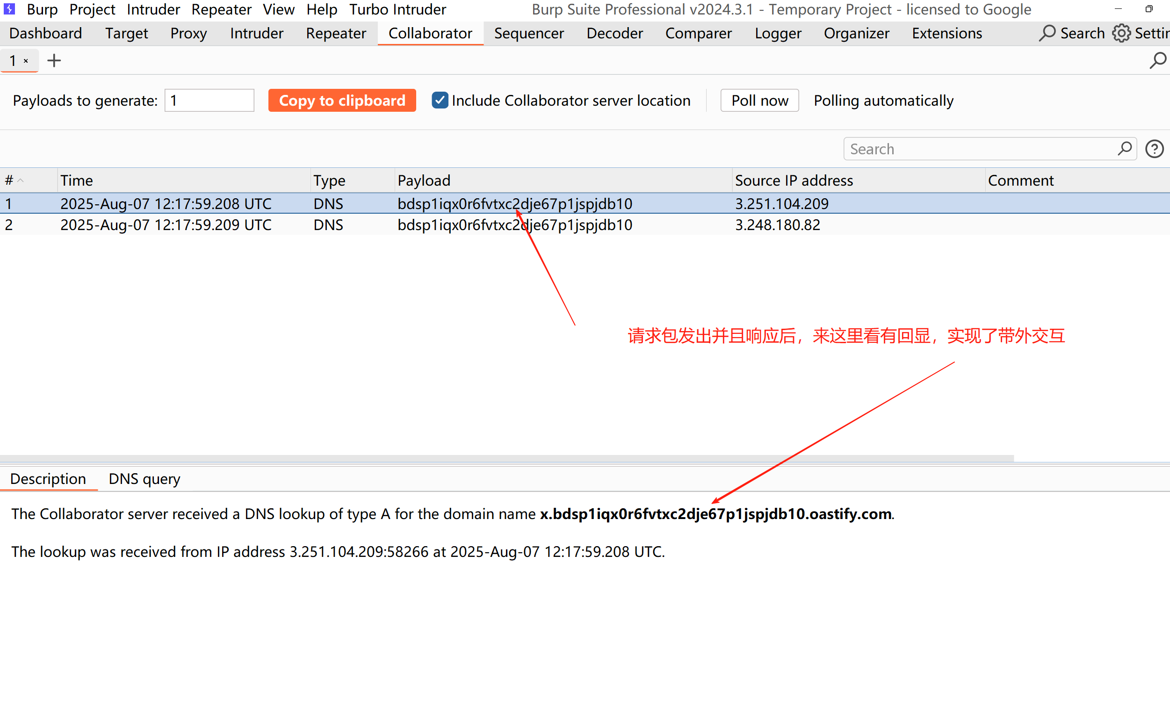Click magnifier icon inside the Search filter box
The width and height of the screenshot is (1170, 707).
1125,149
